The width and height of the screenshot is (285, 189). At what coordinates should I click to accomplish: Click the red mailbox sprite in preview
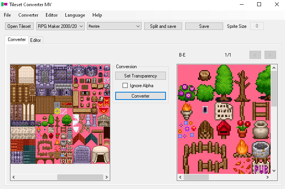click(223, 129)
